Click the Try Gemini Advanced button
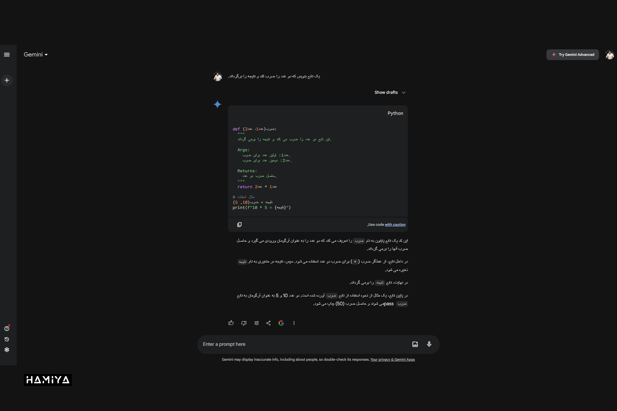 pos(573,55)
